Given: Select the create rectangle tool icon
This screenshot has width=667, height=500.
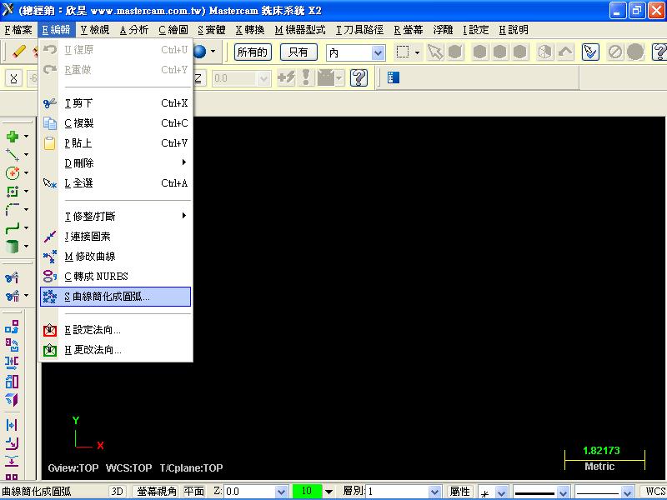Looking at the screenshot, I should 13,192.
